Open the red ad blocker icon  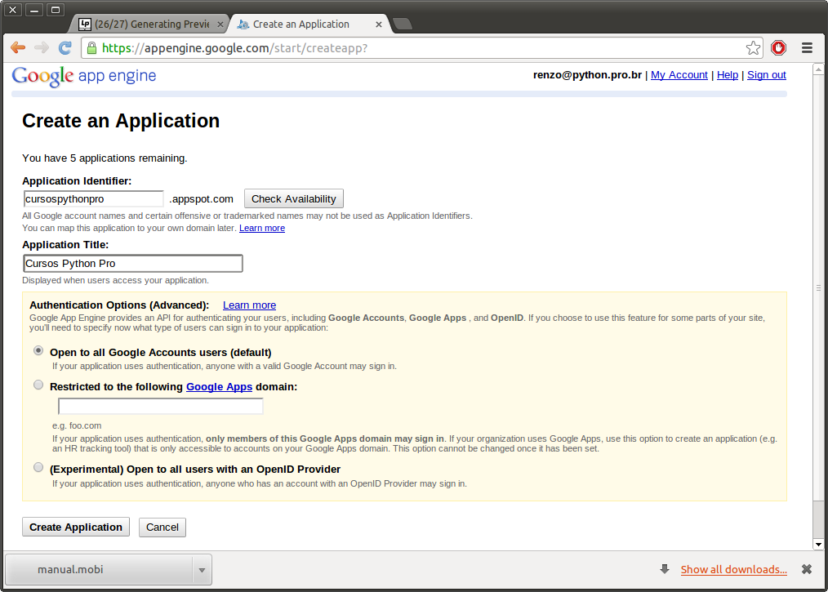(x=778, y=47)
